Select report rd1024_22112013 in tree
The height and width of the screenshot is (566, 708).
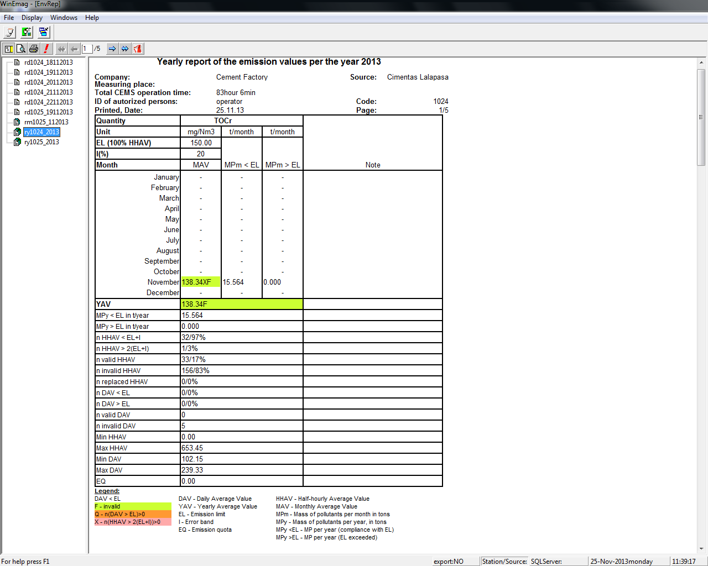coord(49,102)
